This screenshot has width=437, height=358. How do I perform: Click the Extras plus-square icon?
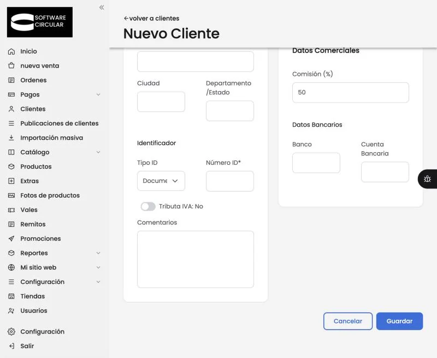(x=11, y=181)
